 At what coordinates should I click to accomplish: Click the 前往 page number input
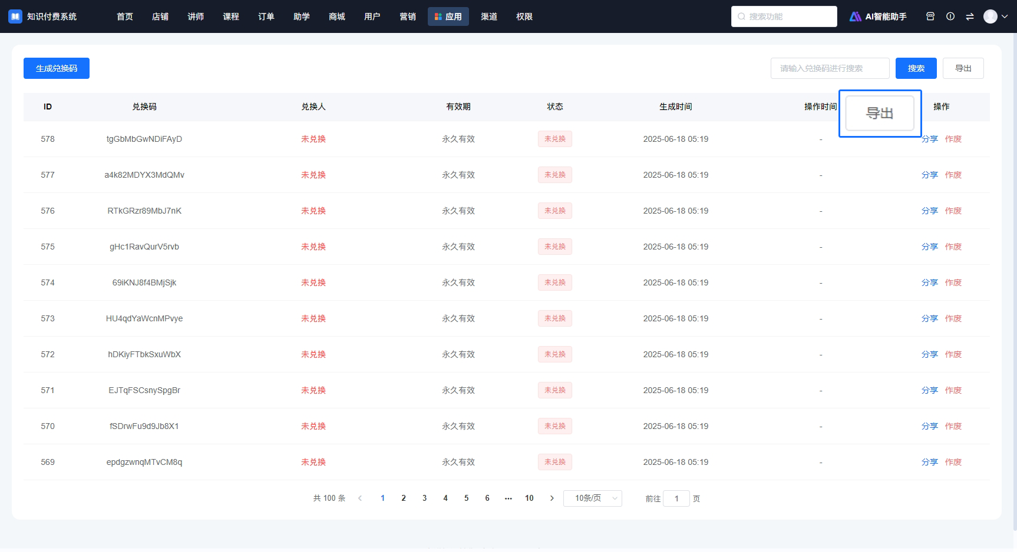[x=676, y=498]
